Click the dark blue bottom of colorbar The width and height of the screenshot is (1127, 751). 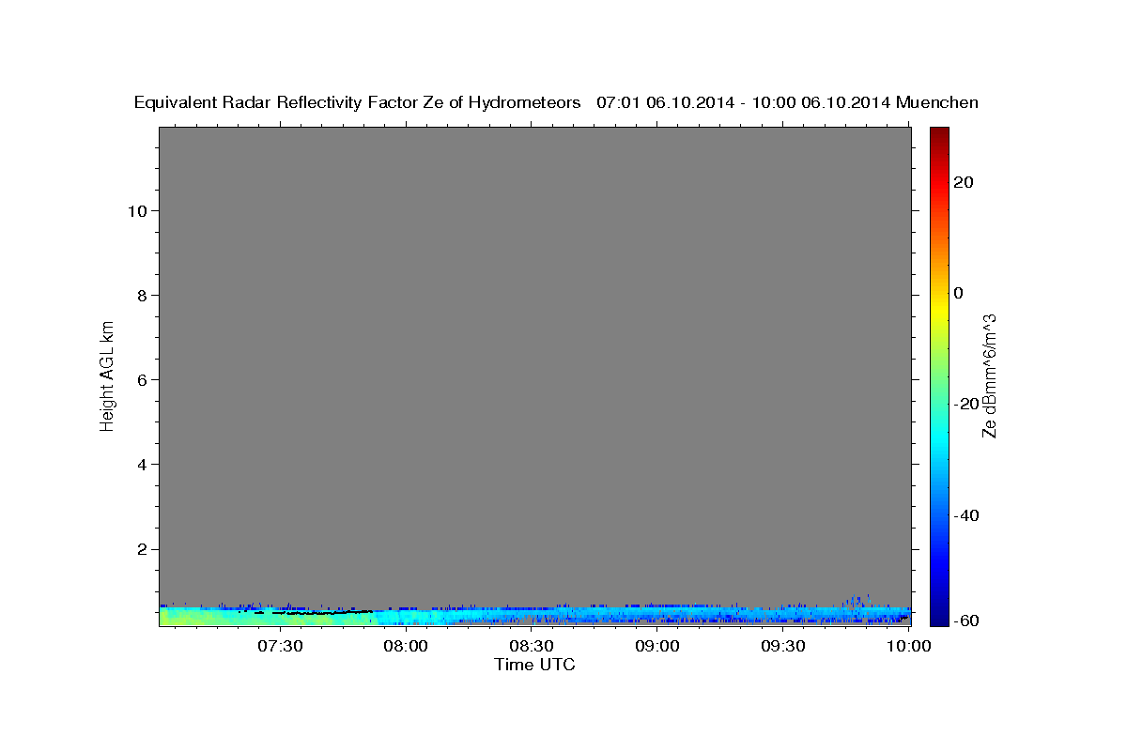[939, 617]
